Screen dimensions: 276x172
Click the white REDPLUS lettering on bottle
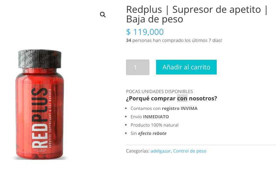click(x=40, y=118)
